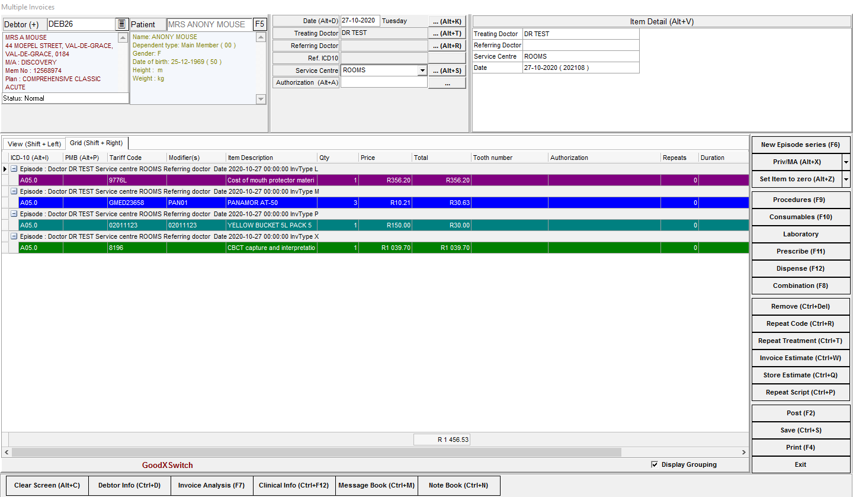Select the Grid (Shift + Right) tab
Screen dimensions: 853x497
pos(96,143)
